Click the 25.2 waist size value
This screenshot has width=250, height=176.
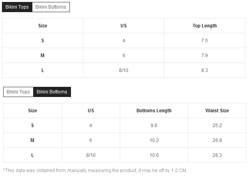[217, 126]
